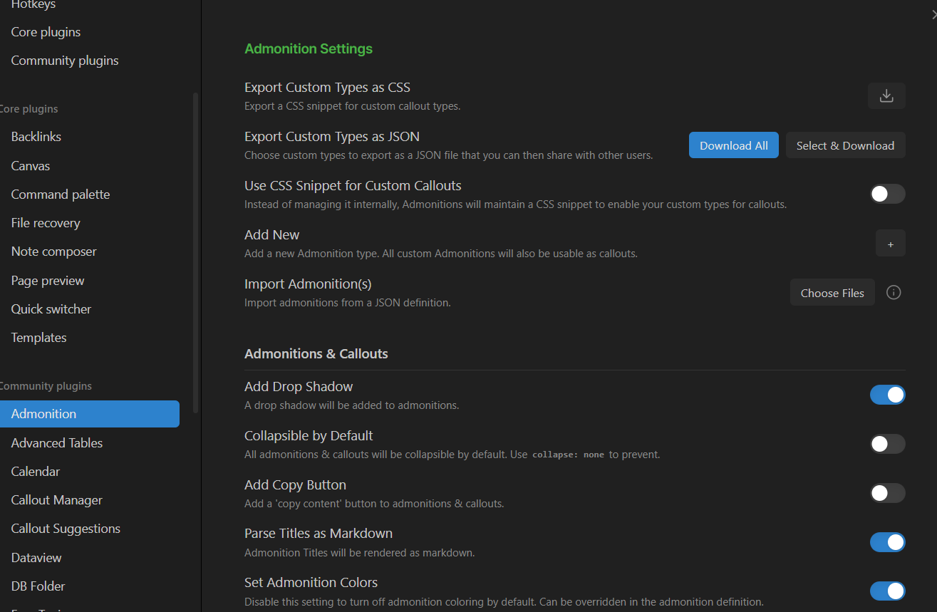Click Choose Files to import admonitions
Viewport: 937px width, 612px height.
832,293
